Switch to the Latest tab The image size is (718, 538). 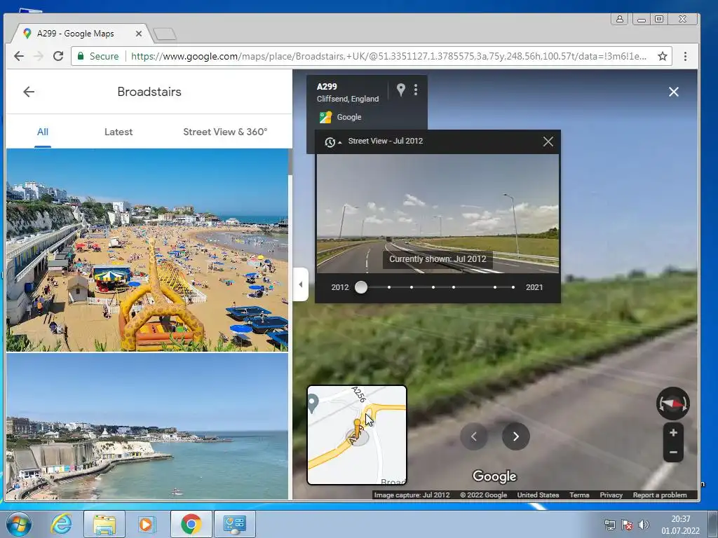pyautogui.click(x=118, y=132)
